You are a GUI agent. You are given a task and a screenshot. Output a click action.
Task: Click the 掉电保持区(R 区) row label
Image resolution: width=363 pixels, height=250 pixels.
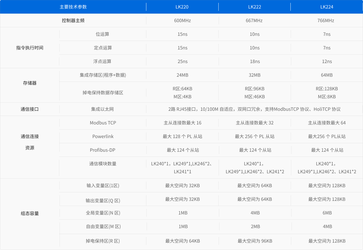(103, 241)
